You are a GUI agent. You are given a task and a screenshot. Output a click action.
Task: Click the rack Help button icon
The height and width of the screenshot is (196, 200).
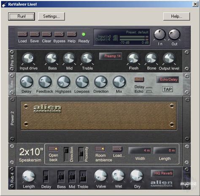[72, 34]
